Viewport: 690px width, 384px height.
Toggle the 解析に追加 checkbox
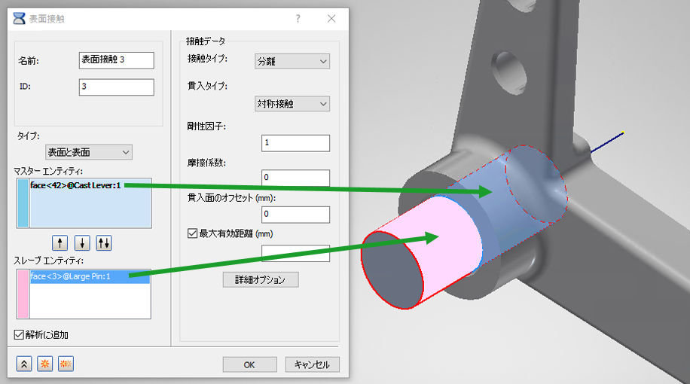tap(19, 335)
